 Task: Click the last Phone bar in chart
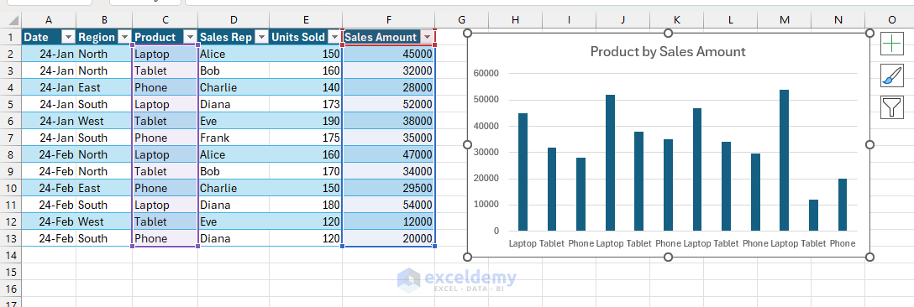[843, 205]
